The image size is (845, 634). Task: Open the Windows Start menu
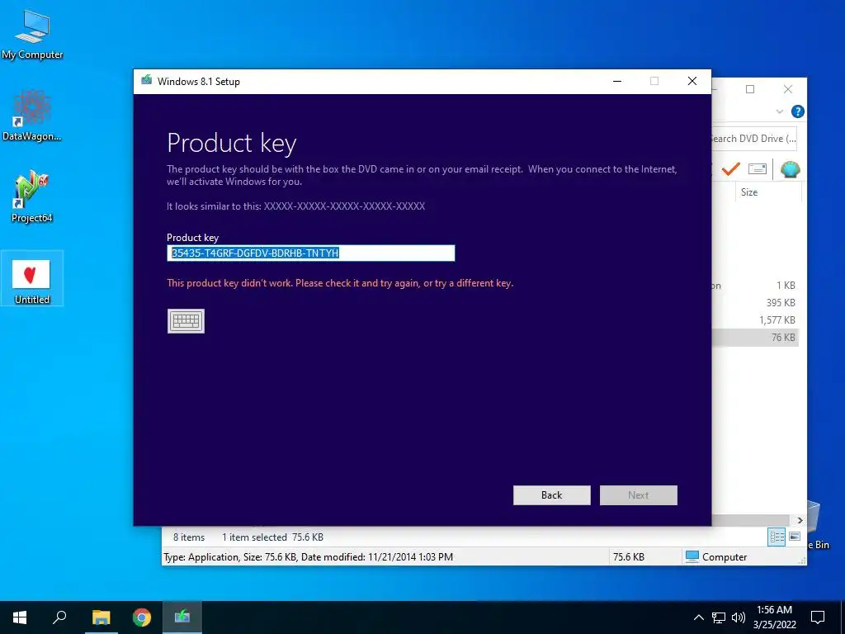[20, 617]
